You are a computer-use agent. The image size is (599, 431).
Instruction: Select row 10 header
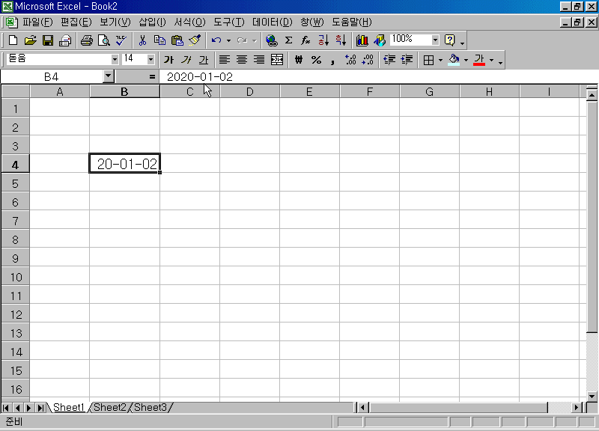coord(15,277)
